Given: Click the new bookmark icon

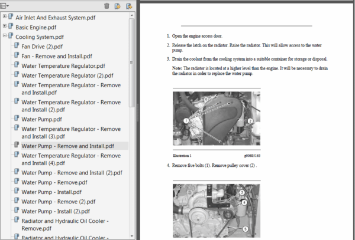Looking at the screenshot, I should click(118, 6).
